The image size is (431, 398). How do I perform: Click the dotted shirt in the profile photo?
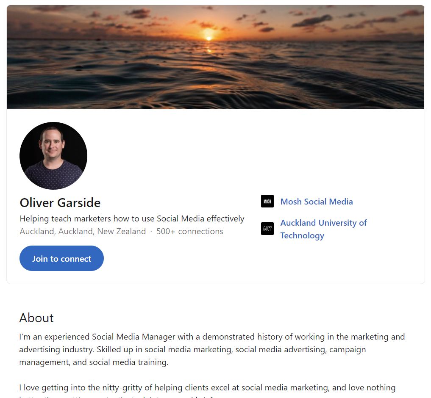(53, 176)
